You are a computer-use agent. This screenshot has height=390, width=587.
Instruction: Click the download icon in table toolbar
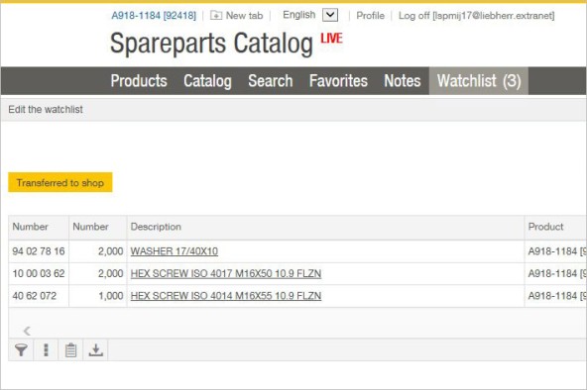(x=96, y=350)
